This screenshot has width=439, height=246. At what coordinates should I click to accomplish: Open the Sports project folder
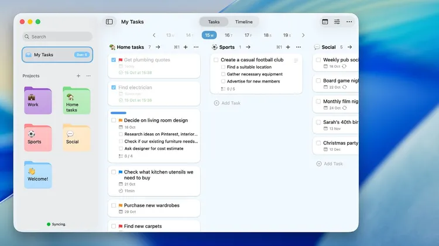(37, 137)
